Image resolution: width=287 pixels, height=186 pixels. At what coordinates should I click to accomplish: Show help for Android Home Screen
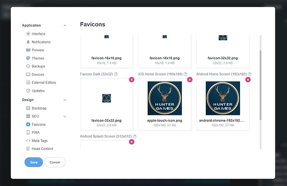pos(250,74)
